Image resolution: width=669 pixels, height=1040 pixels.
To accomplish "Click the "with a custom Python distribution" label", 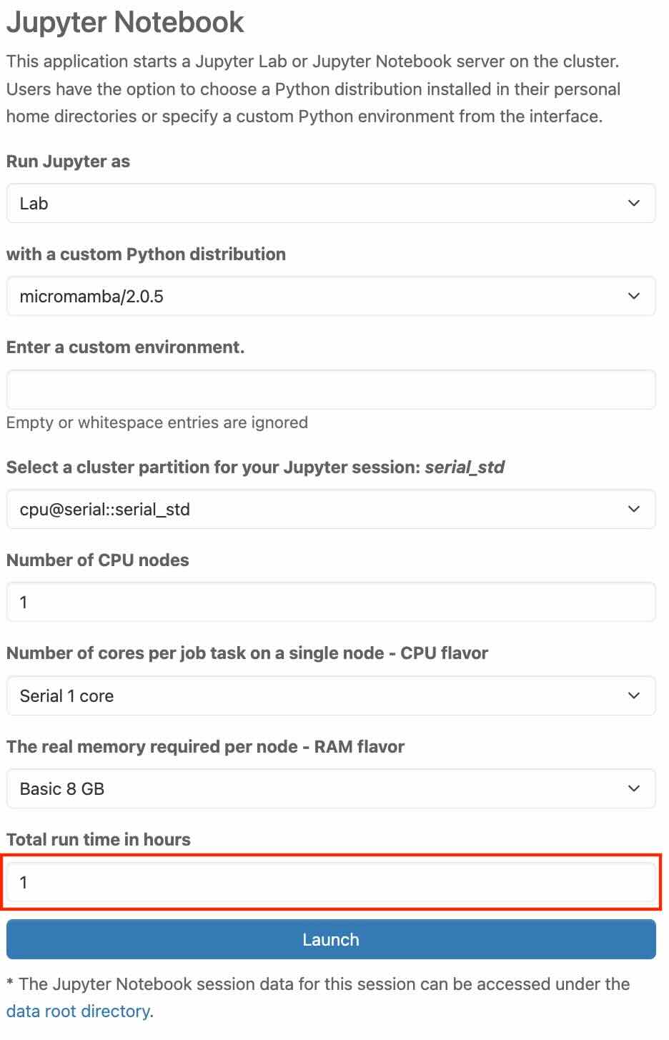I will [146, 254].
